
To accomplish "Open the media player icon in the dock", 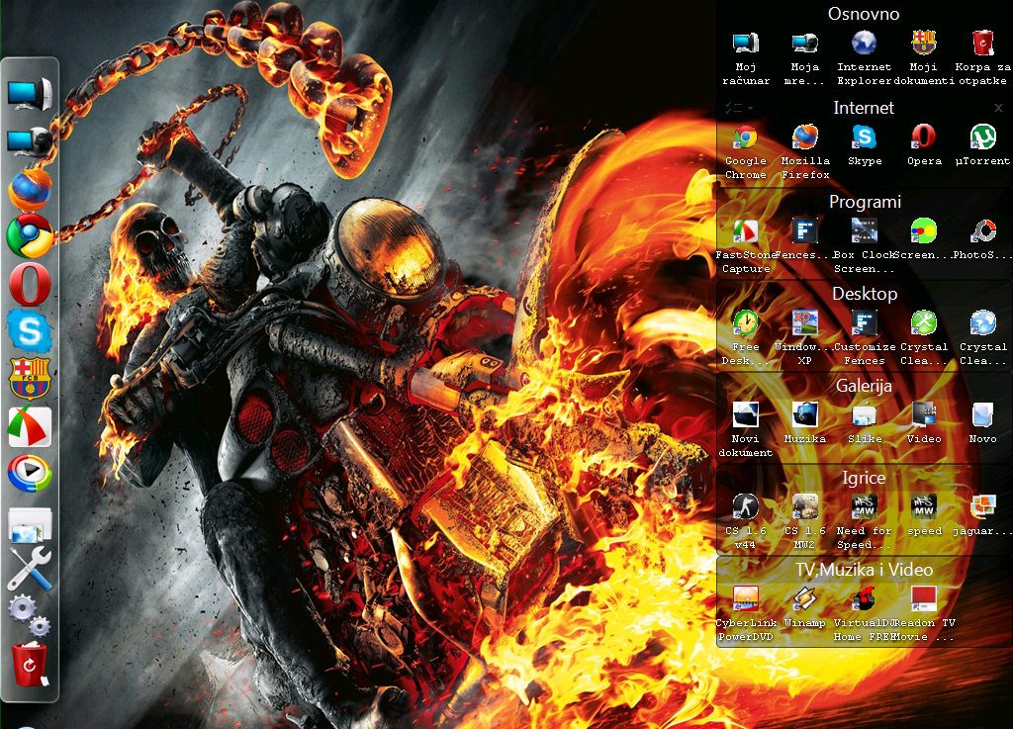I will pyautogui.click(x=30, y=473).
